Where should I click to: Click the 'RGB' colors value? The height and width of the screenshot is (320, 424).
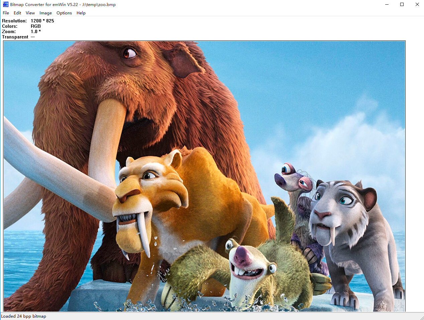pyautogui.click(x=36, y=26)
